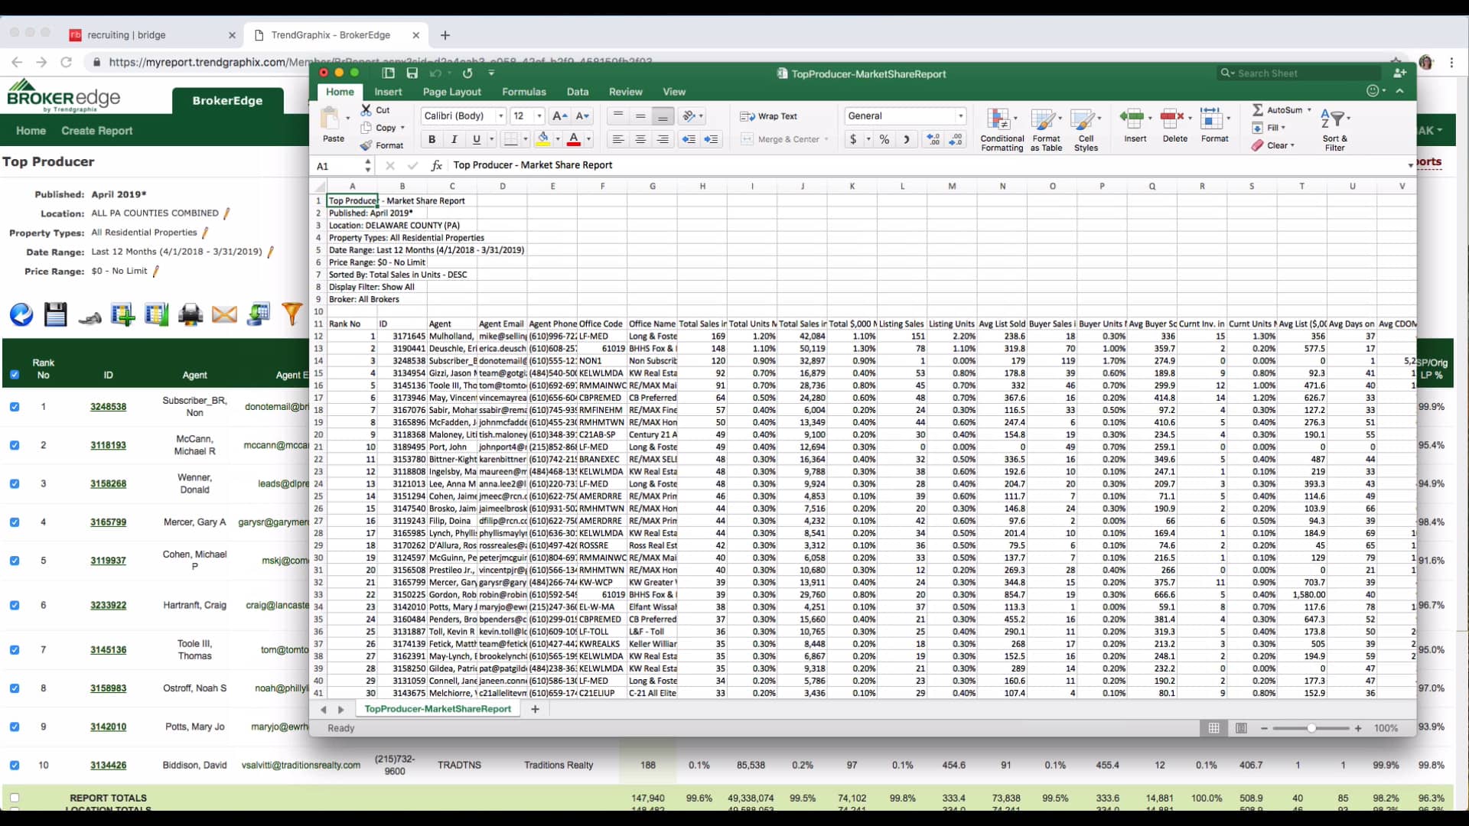1469x826 pixels.
Task: Adjust the Excel zoom slider handle
Action: click(1311, 728)
